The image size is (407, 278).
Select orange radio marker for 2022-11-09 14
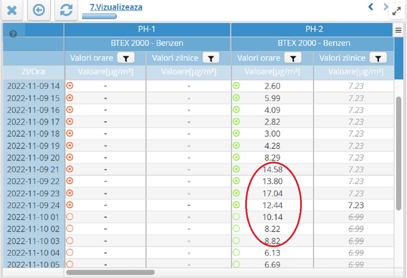tap(70, 86)
